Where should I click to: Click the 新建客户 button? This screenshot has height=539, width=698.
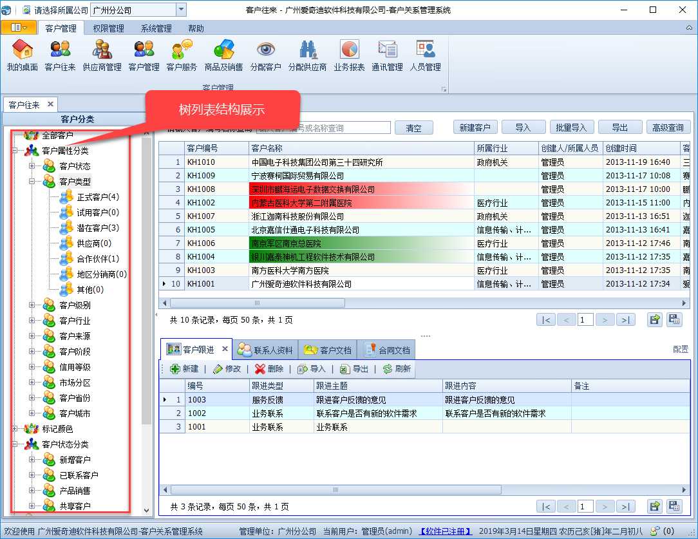[x=475, y=128]
